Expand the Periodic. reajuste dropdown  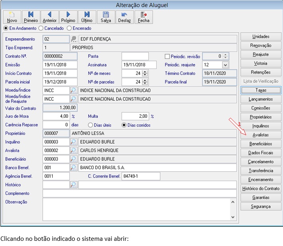pos(225,65)
